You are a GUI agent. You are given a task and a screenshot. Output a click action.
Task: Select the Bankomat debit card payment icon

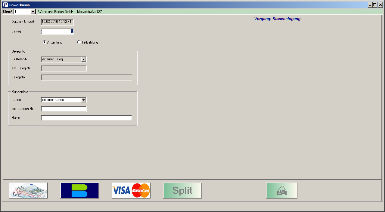tap(79, 191)
